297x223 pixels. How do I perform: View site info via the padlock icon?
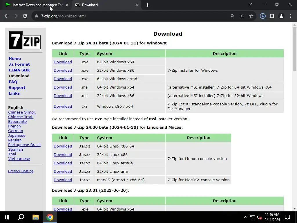click(x=37, y=16)
